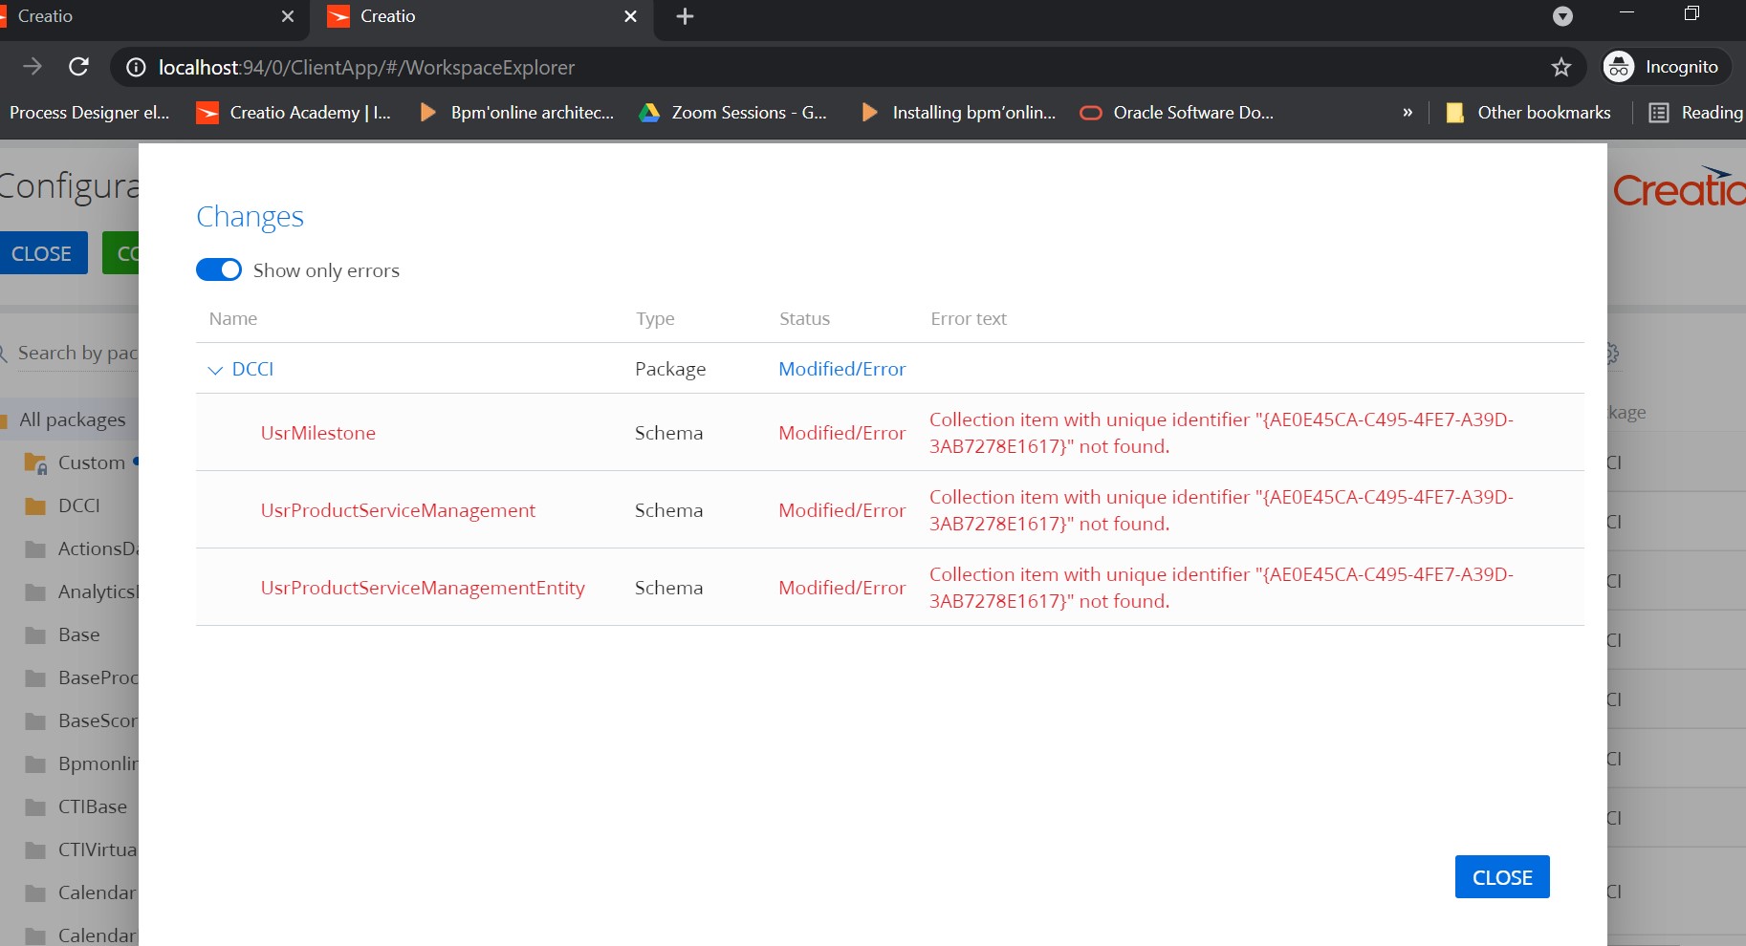1746x946 pixels.
Task: Select the Custom package folder
Action: 80,462
